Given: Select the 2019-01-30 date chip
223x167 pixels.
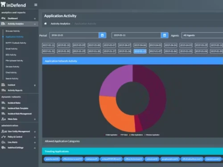Looking at the screenshot, I should (64, 51).
